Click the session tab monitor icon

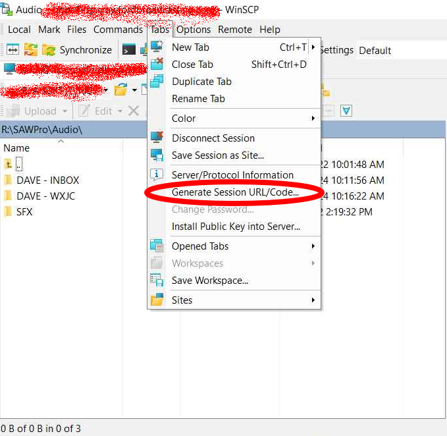click(x=9, y=68)
